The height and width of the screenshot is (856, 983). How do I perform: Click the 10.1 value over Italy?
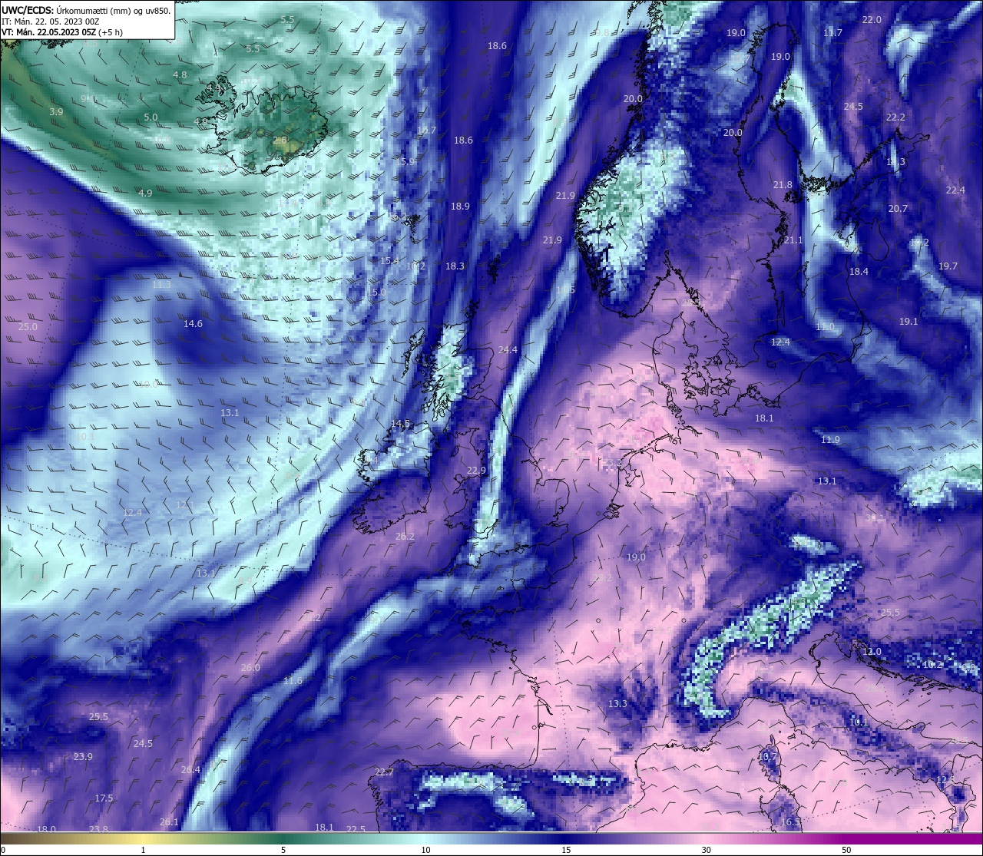pos(859,722)
